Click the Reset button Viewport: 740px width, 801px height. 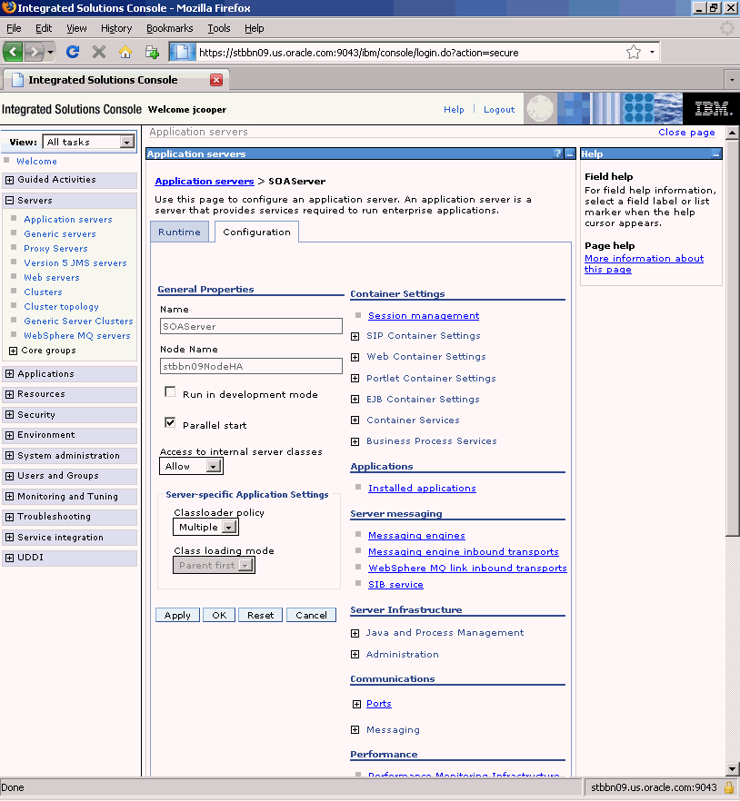pos(260,615)
